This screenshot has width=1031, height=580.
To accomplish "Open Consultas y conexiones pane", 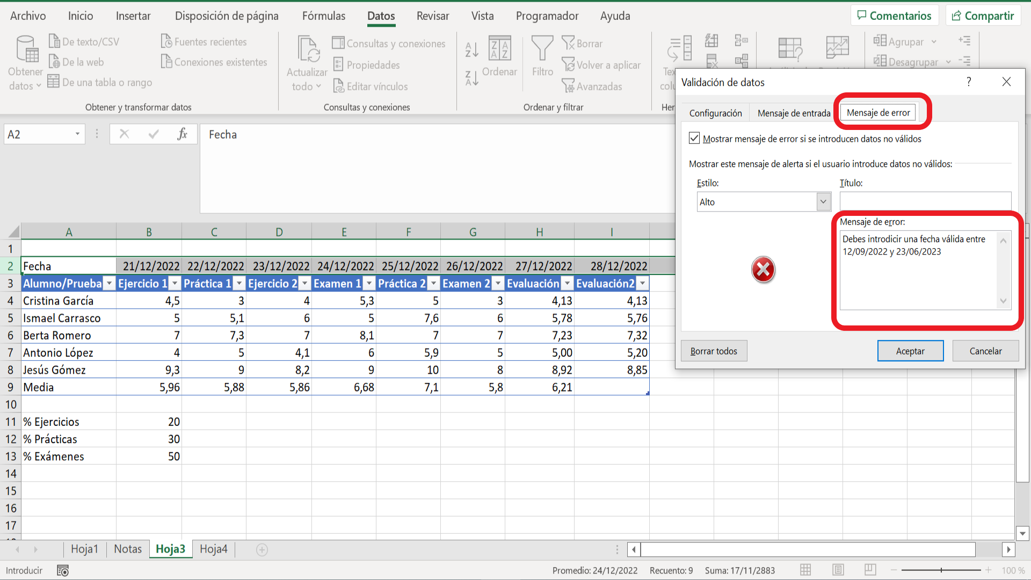I will click(389, 44).
